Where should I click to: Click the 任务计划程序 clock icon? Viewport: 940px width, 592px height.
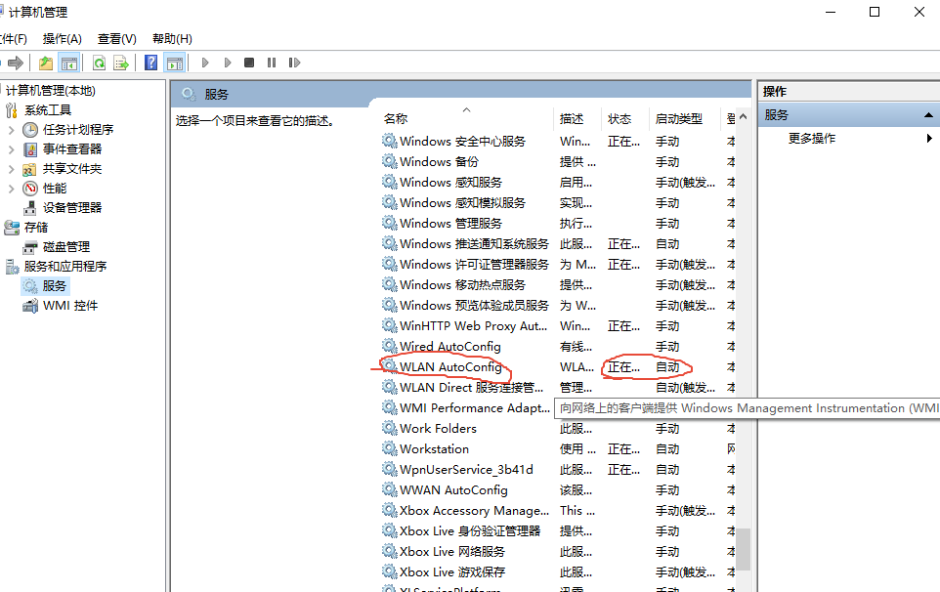click(x=30, y=129)
